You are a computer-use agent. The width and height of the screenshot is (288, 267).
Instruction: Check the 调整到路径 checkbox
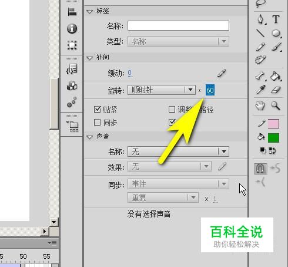tap(172, 109)
